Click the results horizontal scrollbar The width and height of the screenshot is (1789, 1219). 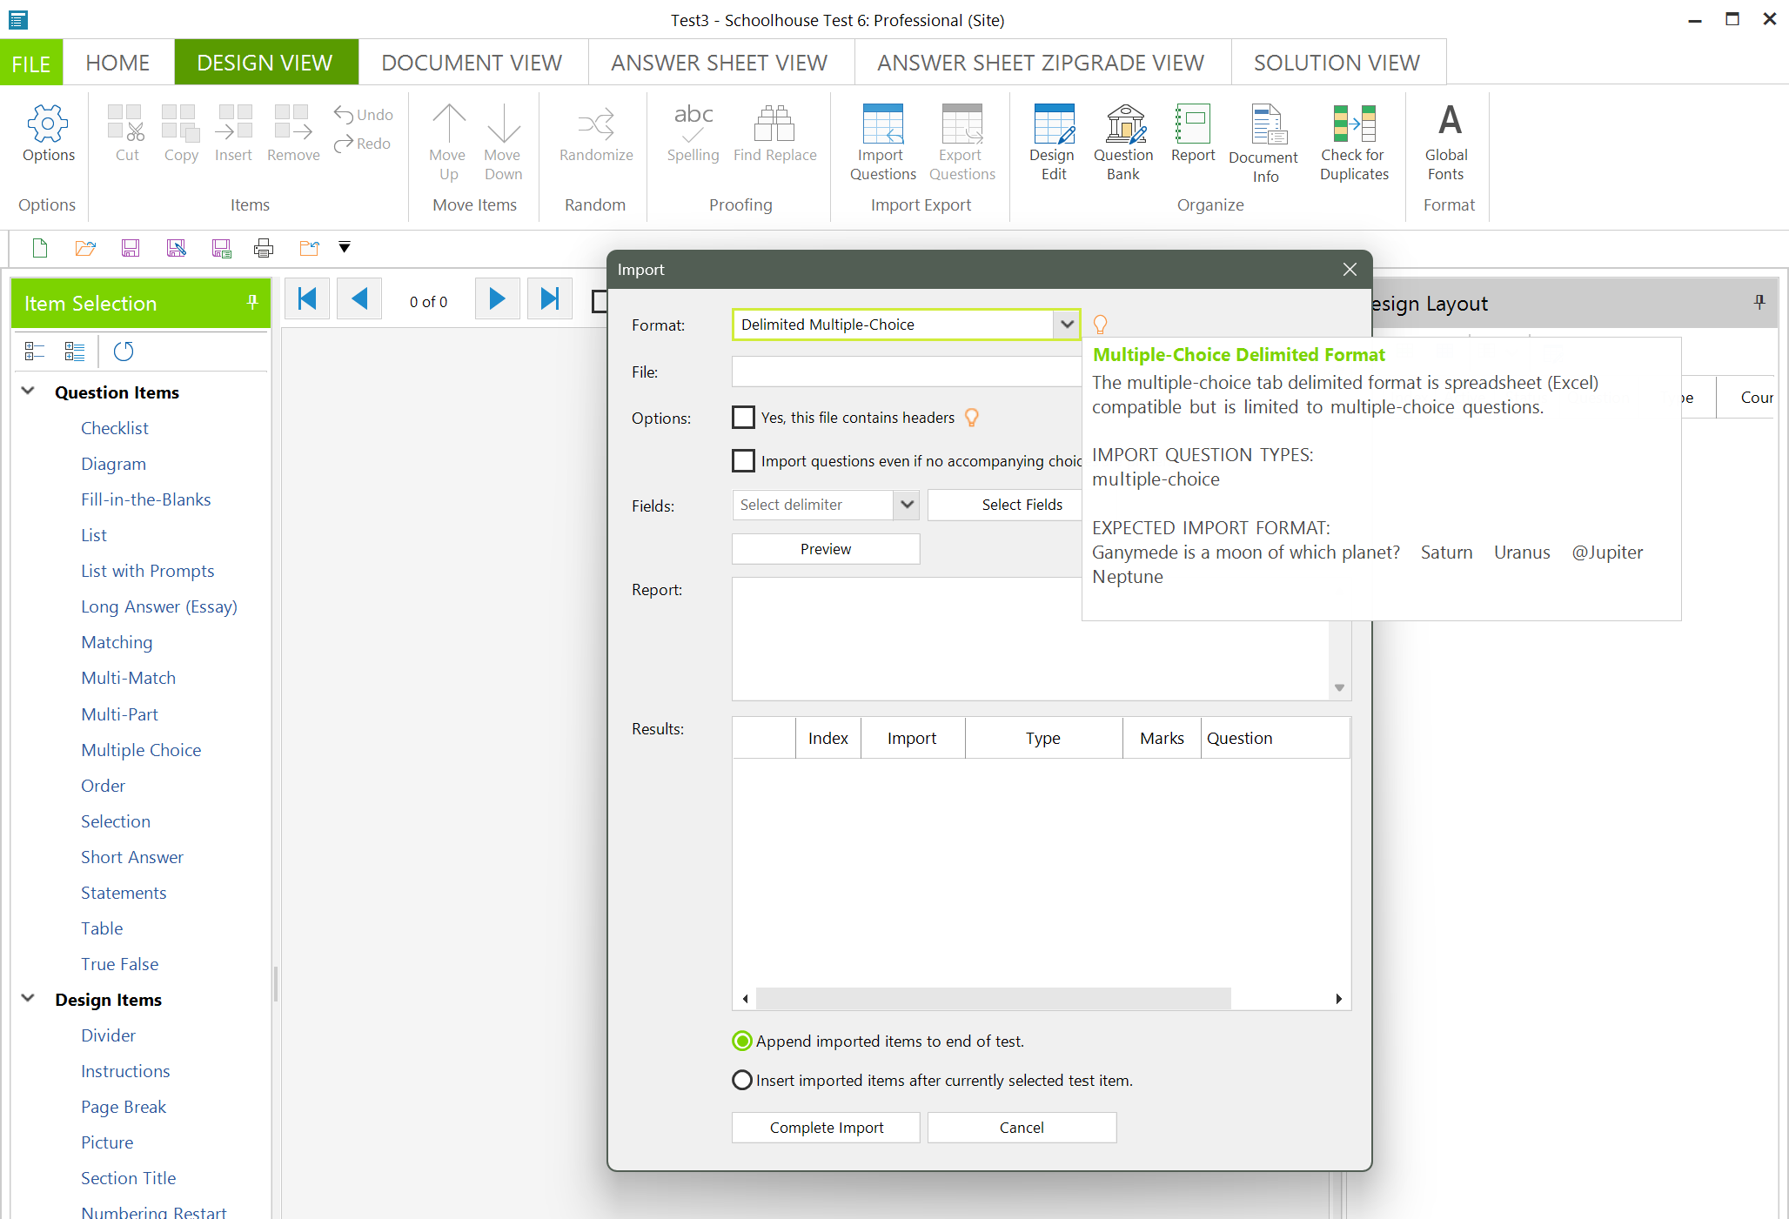point(992,999)
